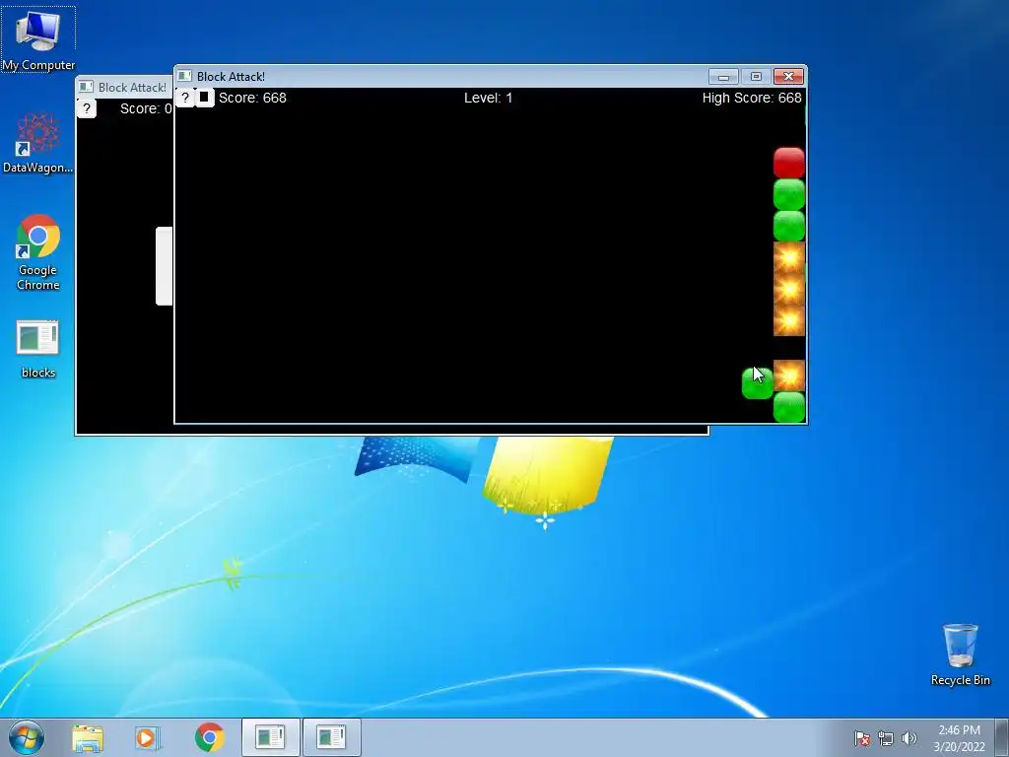Close the front Block Attack window
The image size is (1009, 757).
pos(788,77)
